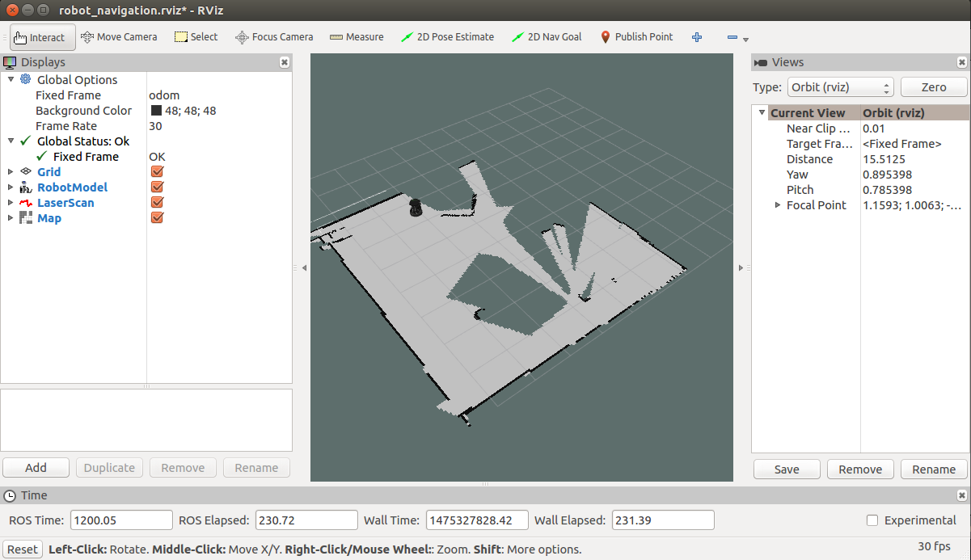971x560 pixels.
Task: Collapse the right Views panel arrow handle
Action: [741, 268]
